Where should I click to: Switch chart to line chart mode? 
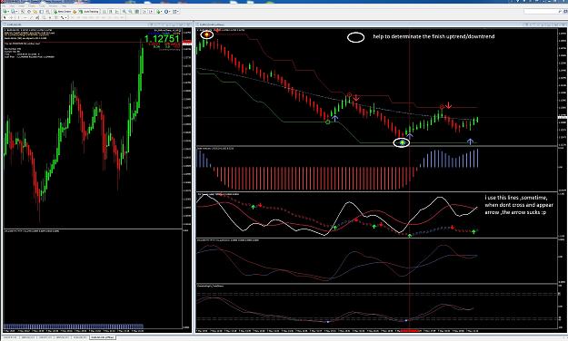point(116,12)
